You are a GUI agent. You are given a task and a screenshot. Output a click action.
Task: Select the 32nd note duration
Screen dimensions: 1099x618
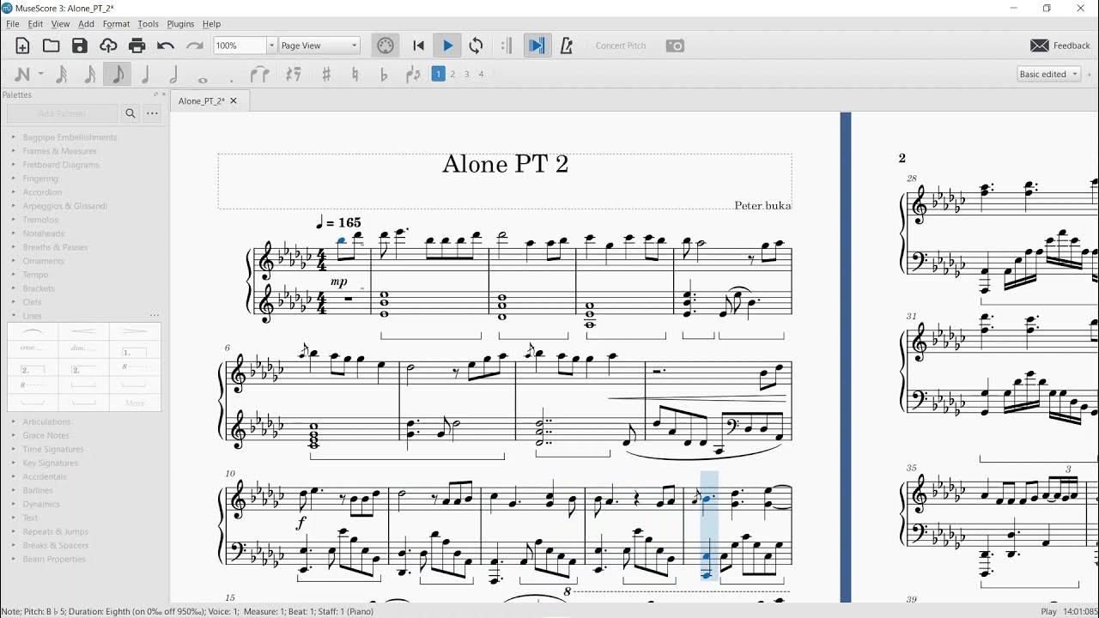(x=62, y=75)
